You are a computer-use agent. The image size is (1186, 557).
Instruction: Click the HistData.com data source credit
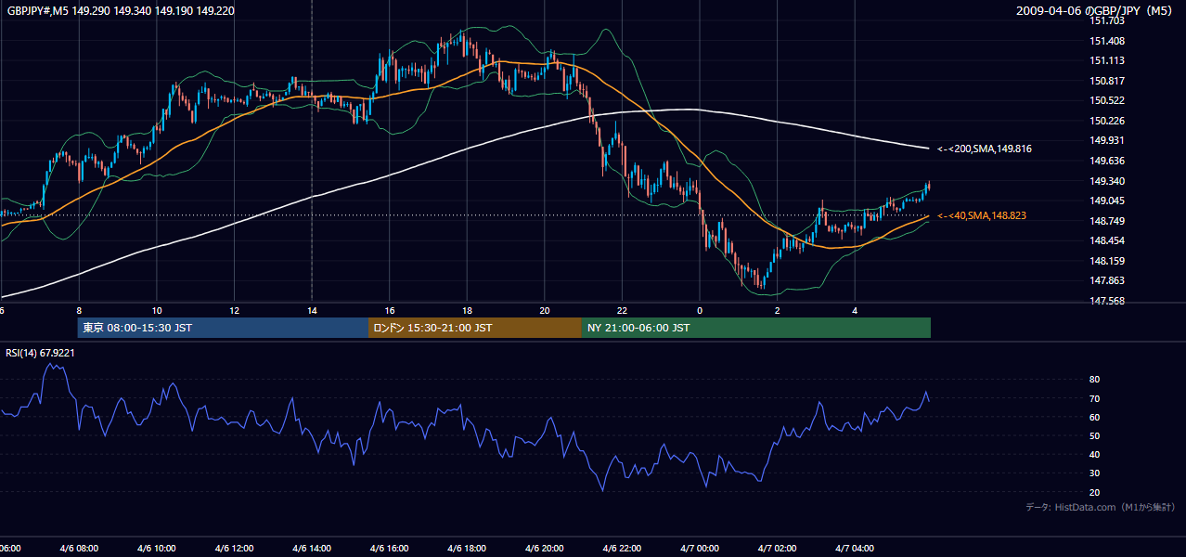(1100, 507)
